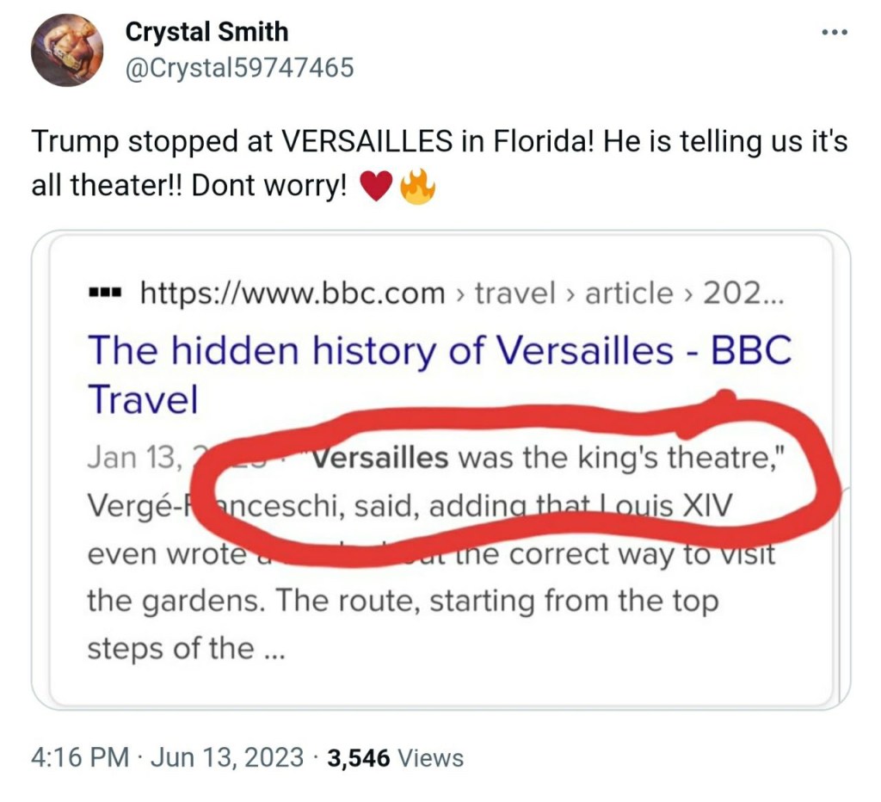This screenshot has height=802, width=881.
Task: Open Crystal Smith's profile picture
Action: click(x=67, y=51)
